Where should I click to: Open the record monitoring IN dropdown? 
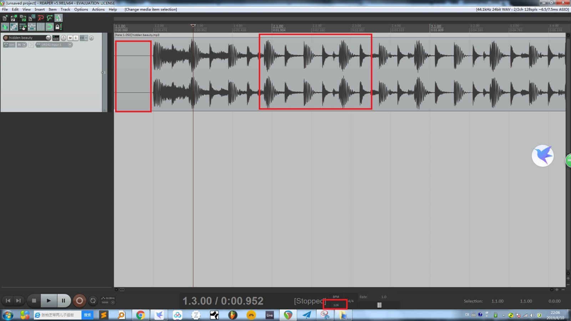click(22, 45)
